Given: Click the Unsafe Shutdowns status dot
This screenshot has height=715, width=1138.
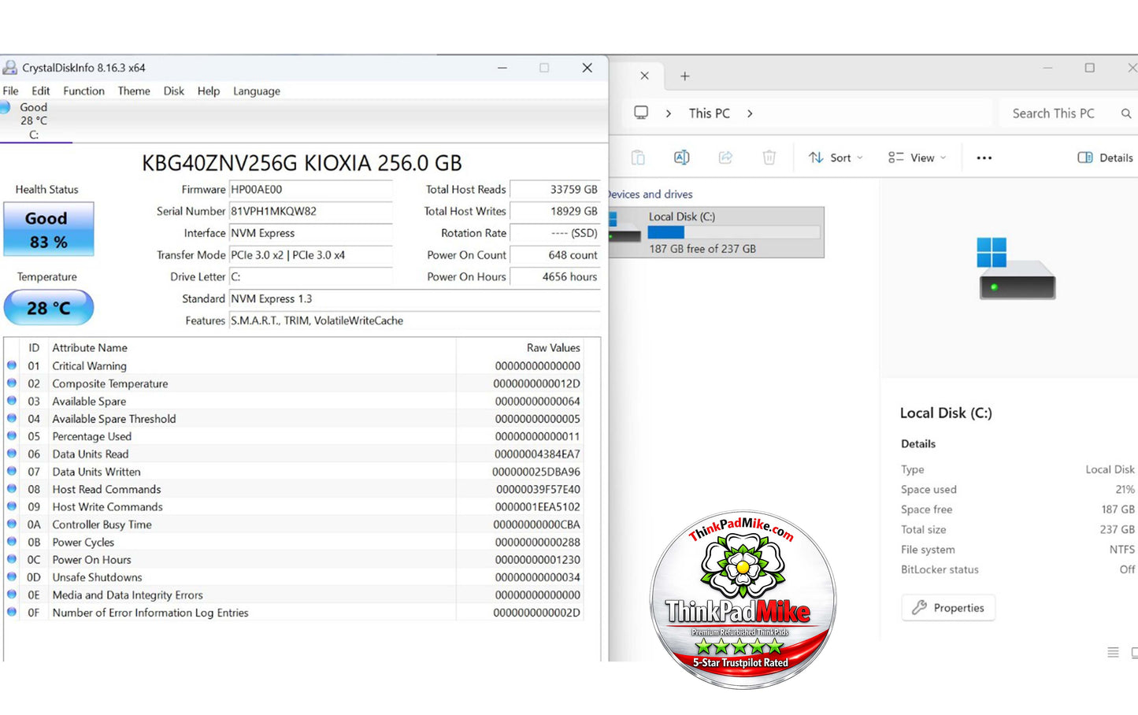Looking at the screenshot, I should pos(12,577).
